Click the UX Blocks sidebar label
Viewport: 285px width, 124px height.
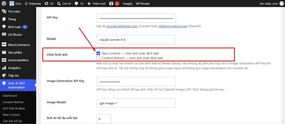[x=15, y=34]
